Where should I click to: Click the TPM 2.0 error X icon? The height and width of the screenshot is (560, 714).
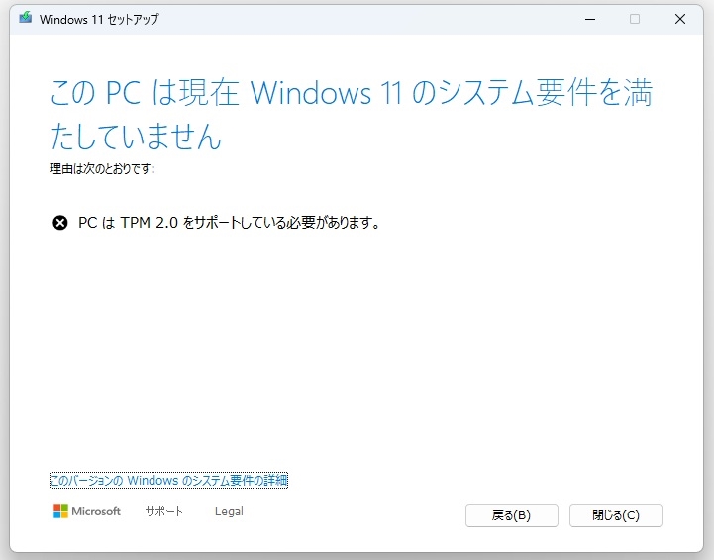point(60,223)
